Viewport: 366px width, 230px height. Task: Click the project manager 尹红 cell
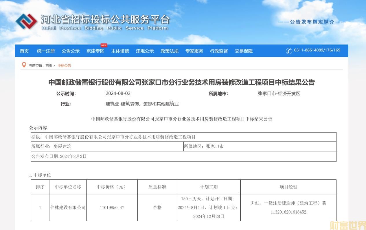pos(288,207)
